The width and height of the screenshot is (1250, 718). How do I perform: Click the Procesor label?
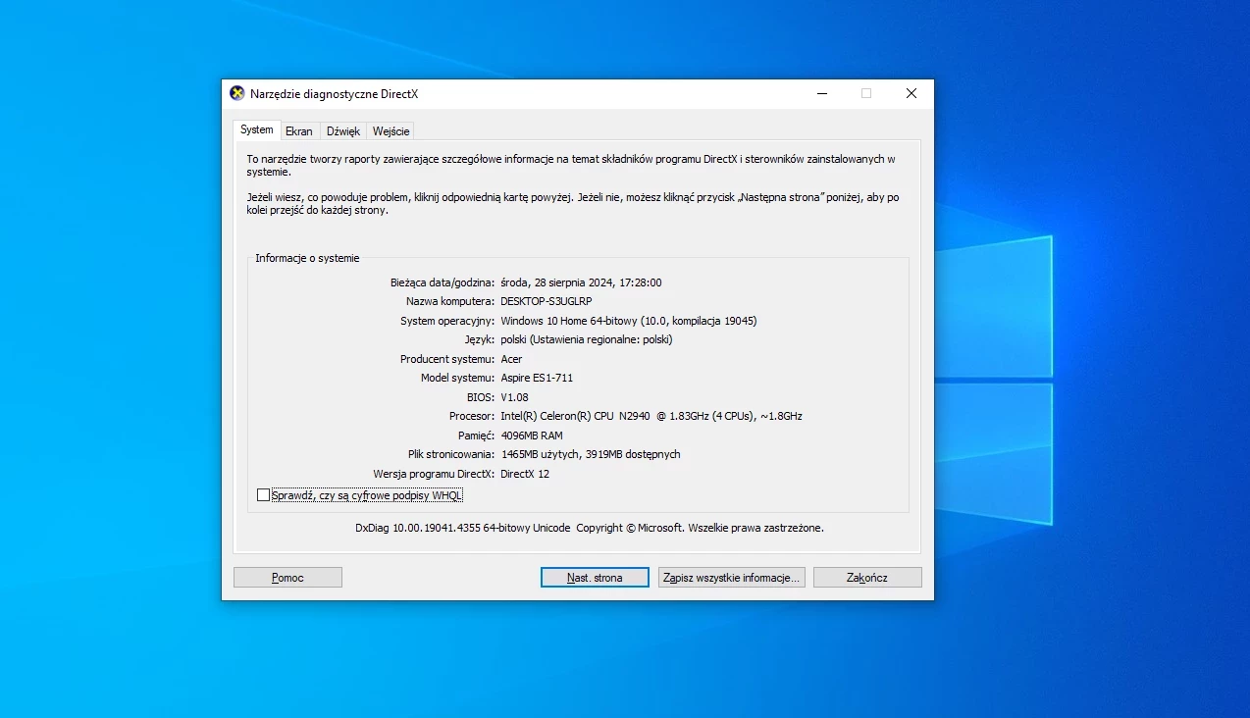472,416
